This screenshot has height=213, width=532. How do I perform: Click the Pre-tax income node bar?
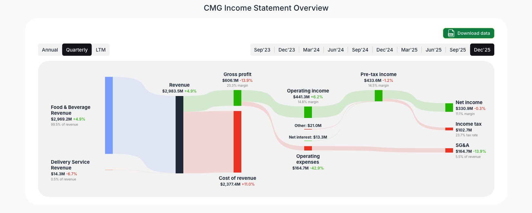(x=378, y=95)
